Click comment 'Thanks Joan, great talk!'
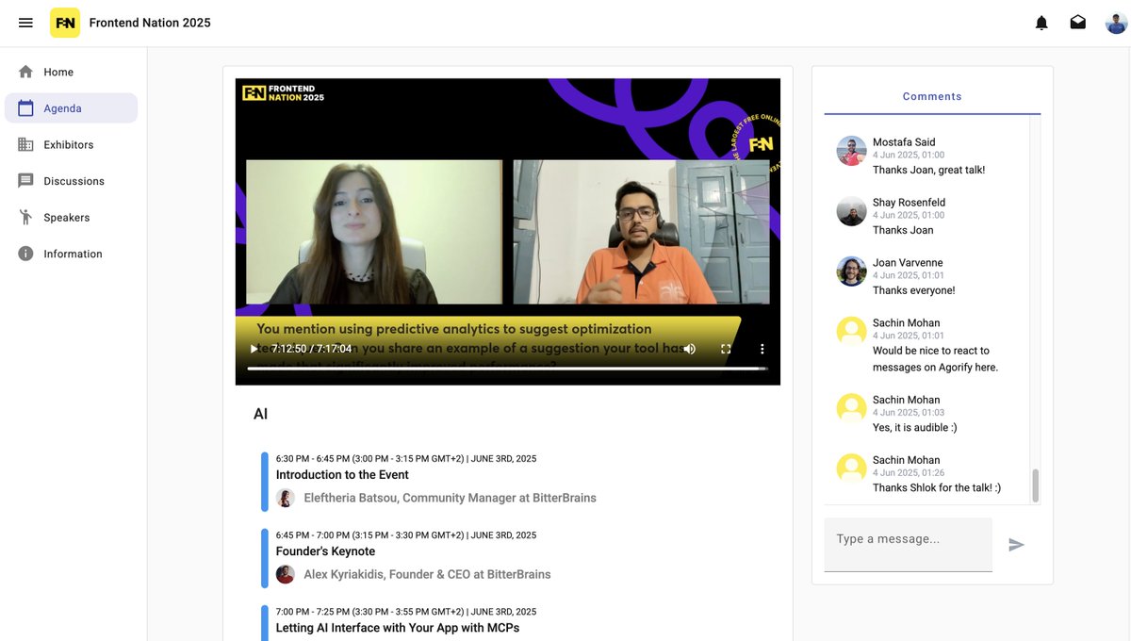The height and width of the screenshot is (641, 1131). 928,171
